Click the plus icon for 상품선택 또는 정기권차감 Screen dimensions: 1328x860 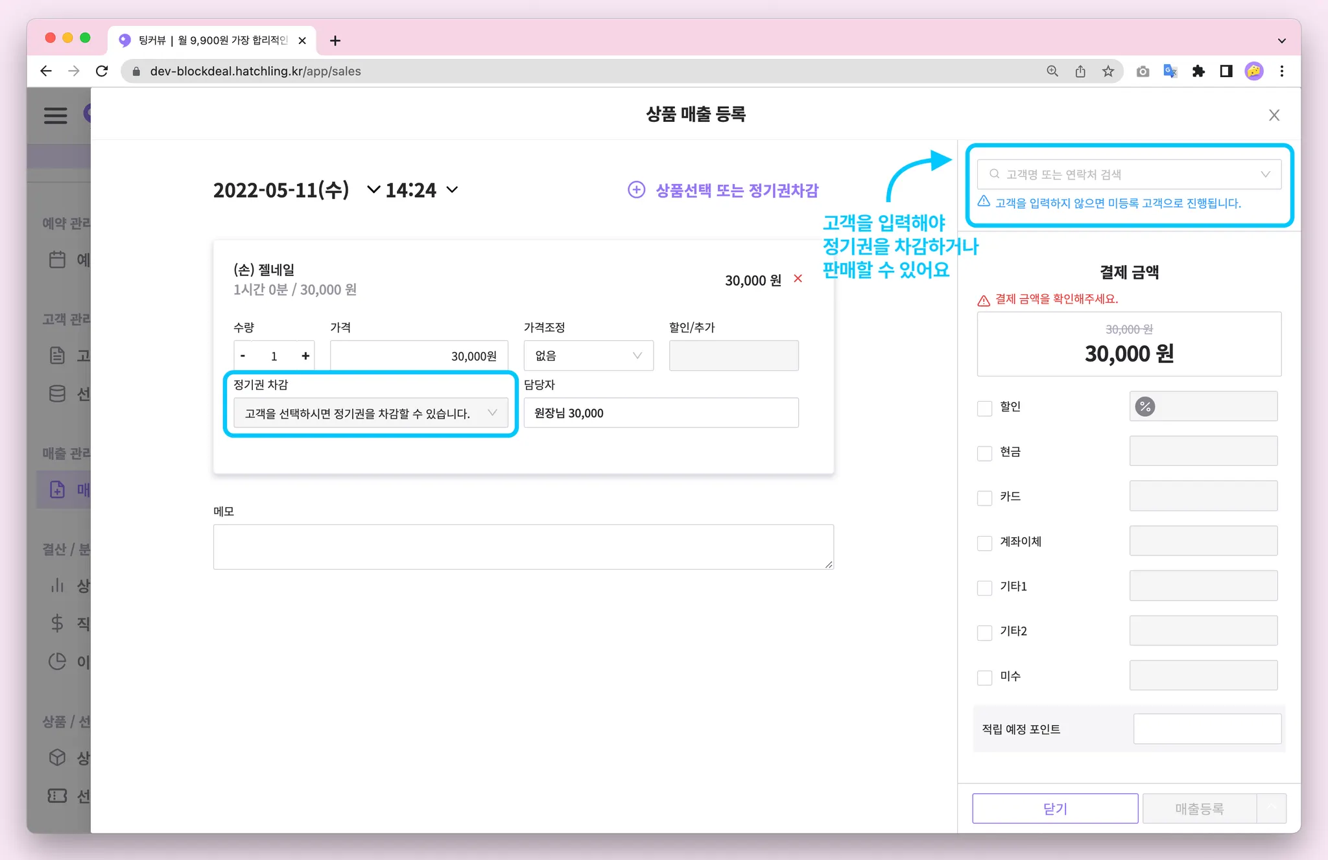click(x=636, y=190)
